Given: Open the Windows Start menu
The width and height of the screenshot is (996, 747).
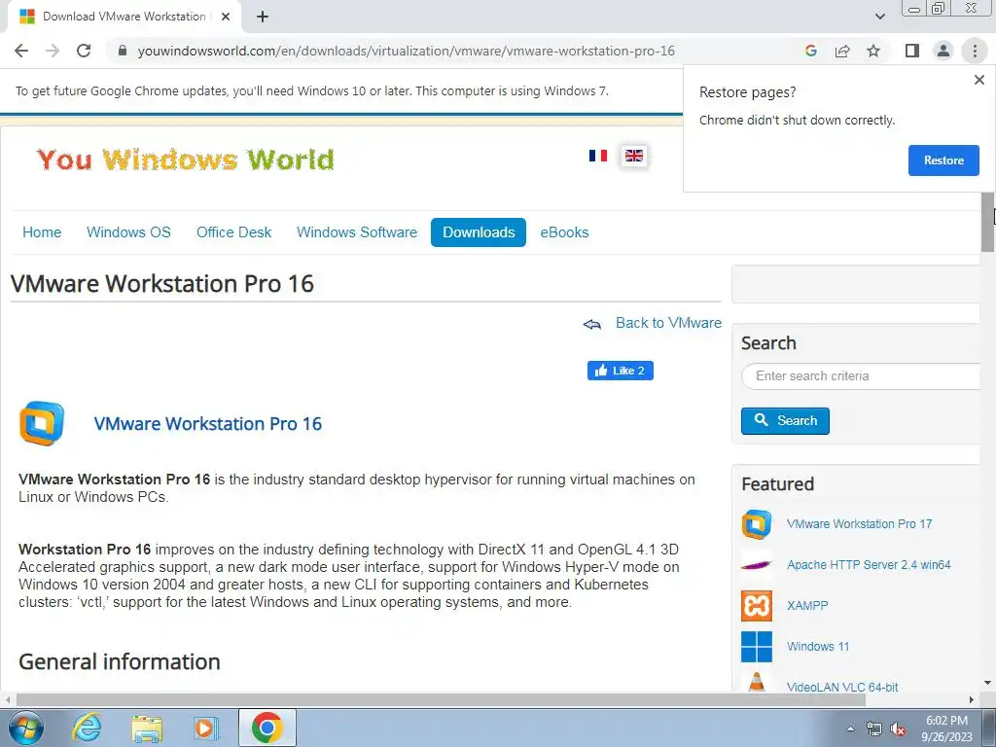Looking at the screenshot, I should 26,728.
